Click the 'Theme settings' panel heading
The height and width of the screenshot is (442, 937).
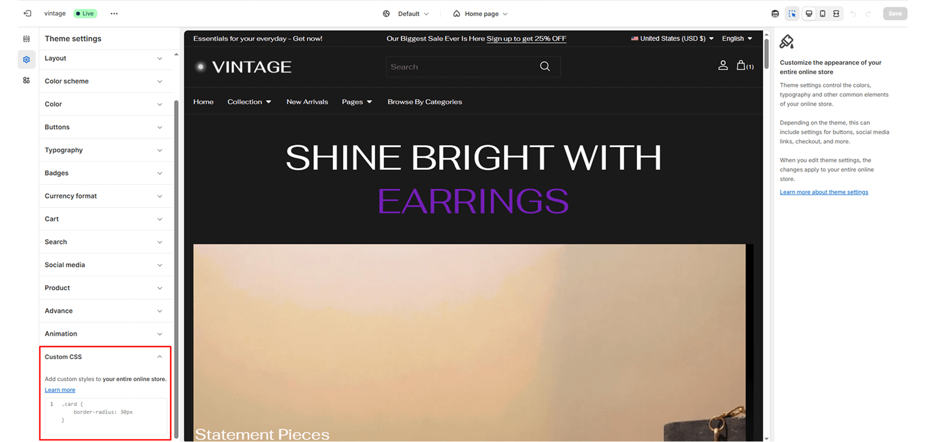pos(73,38)
